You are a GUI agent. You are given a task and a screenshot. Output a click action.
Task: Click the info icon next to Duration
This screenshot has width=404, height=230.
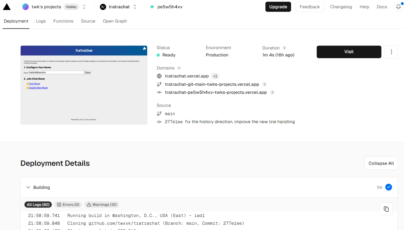pyautogui.click(x=285, y=48)
